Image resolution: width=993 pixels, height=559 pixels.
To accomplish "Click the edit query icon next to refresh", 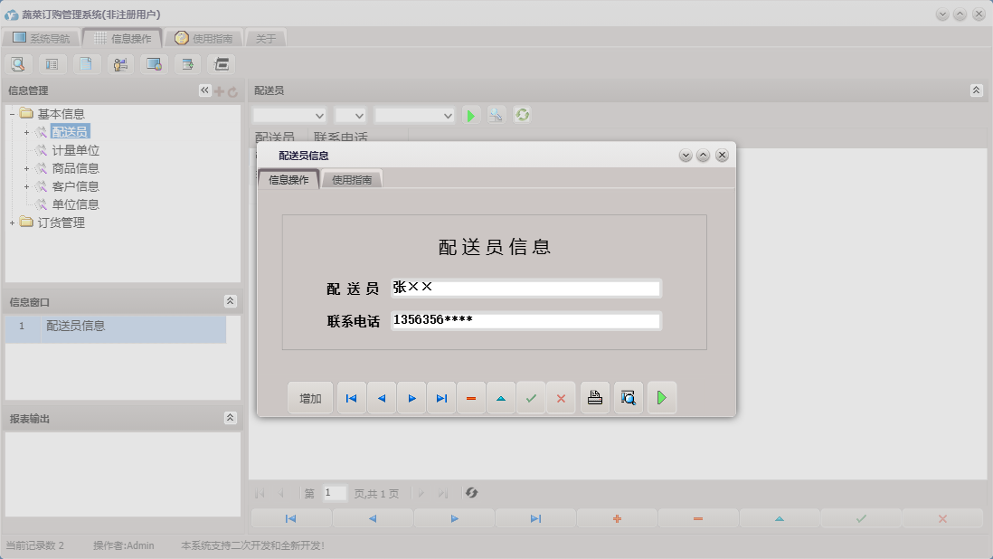I will (x=496, y=115).
